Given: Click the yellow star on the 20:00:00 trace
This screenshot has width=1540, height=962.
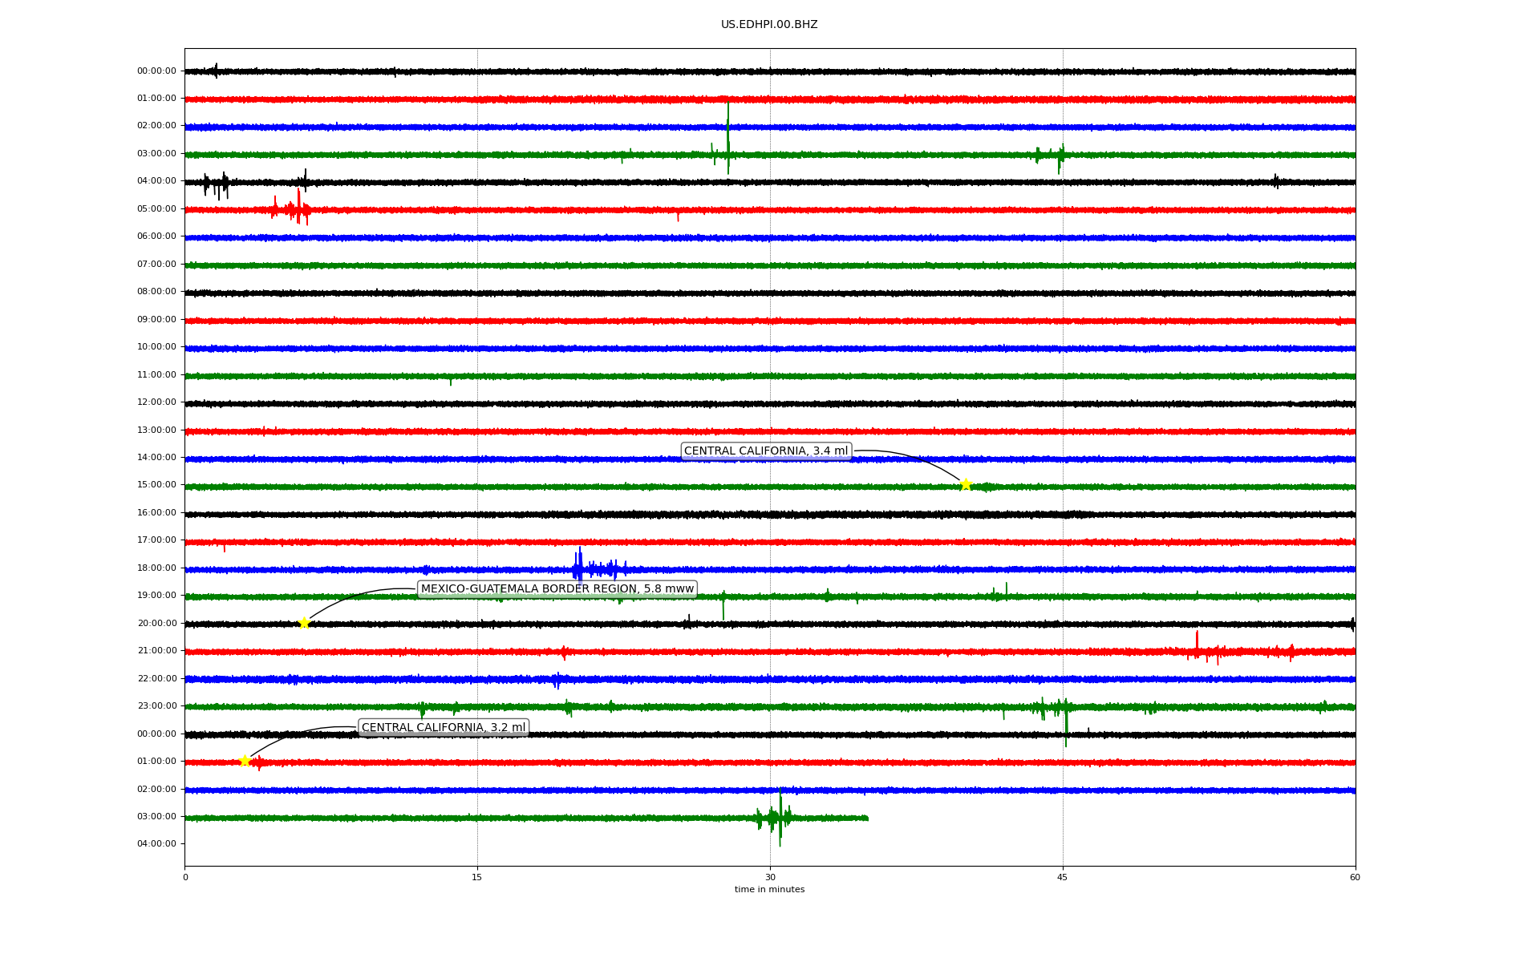Looking at the screenshot, I should [304, 623].
